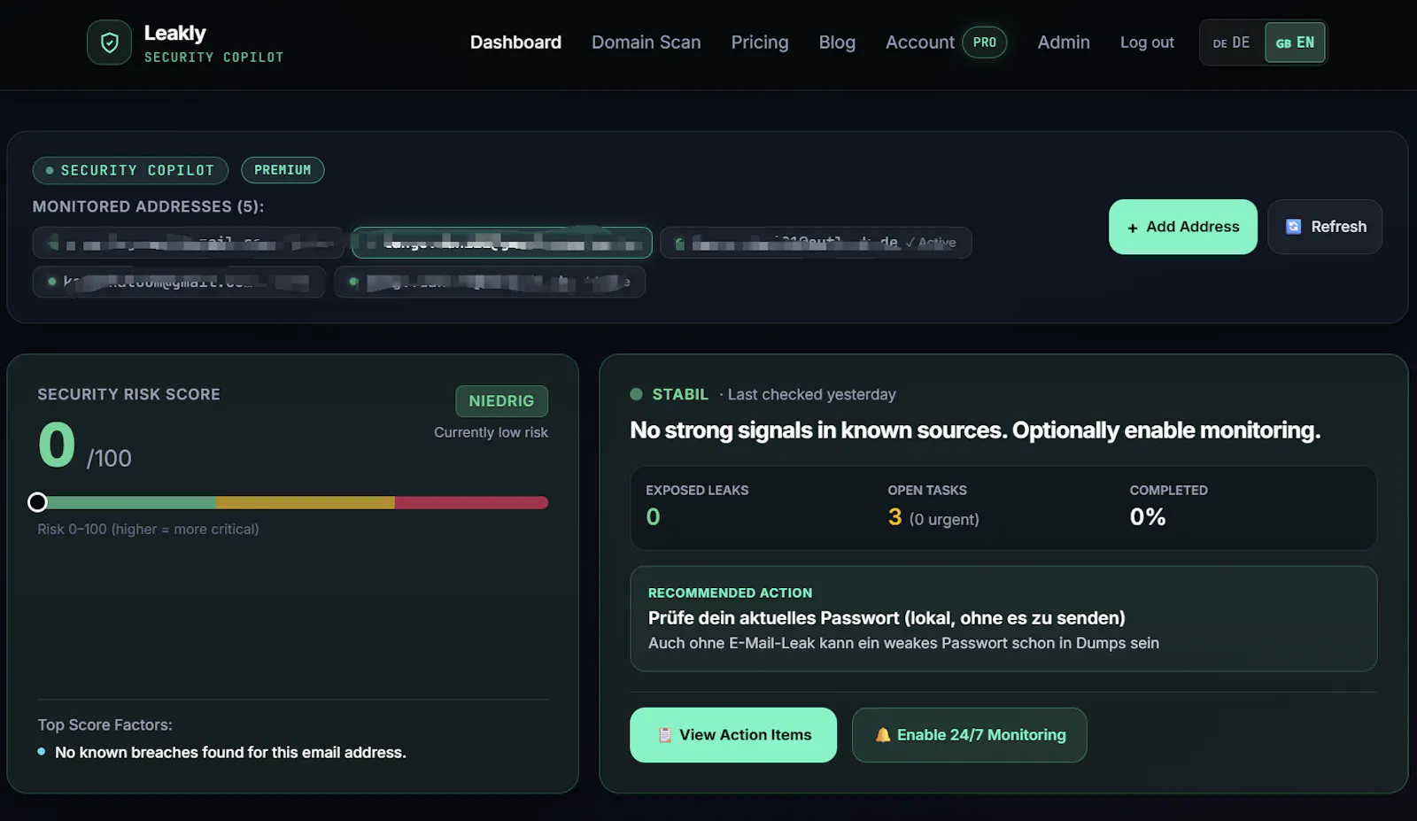Image resolution: width=1417 pixels, height=821 pixels.
Task: Click the Completed 0% value
Action: [x=1147, y=517]
